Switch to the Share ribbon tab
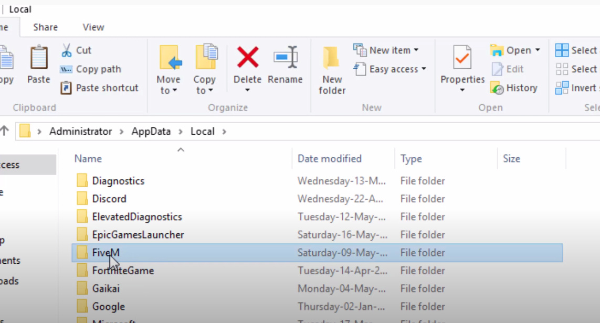Screen dimensions: 600x323 click(x=46, y=27)
